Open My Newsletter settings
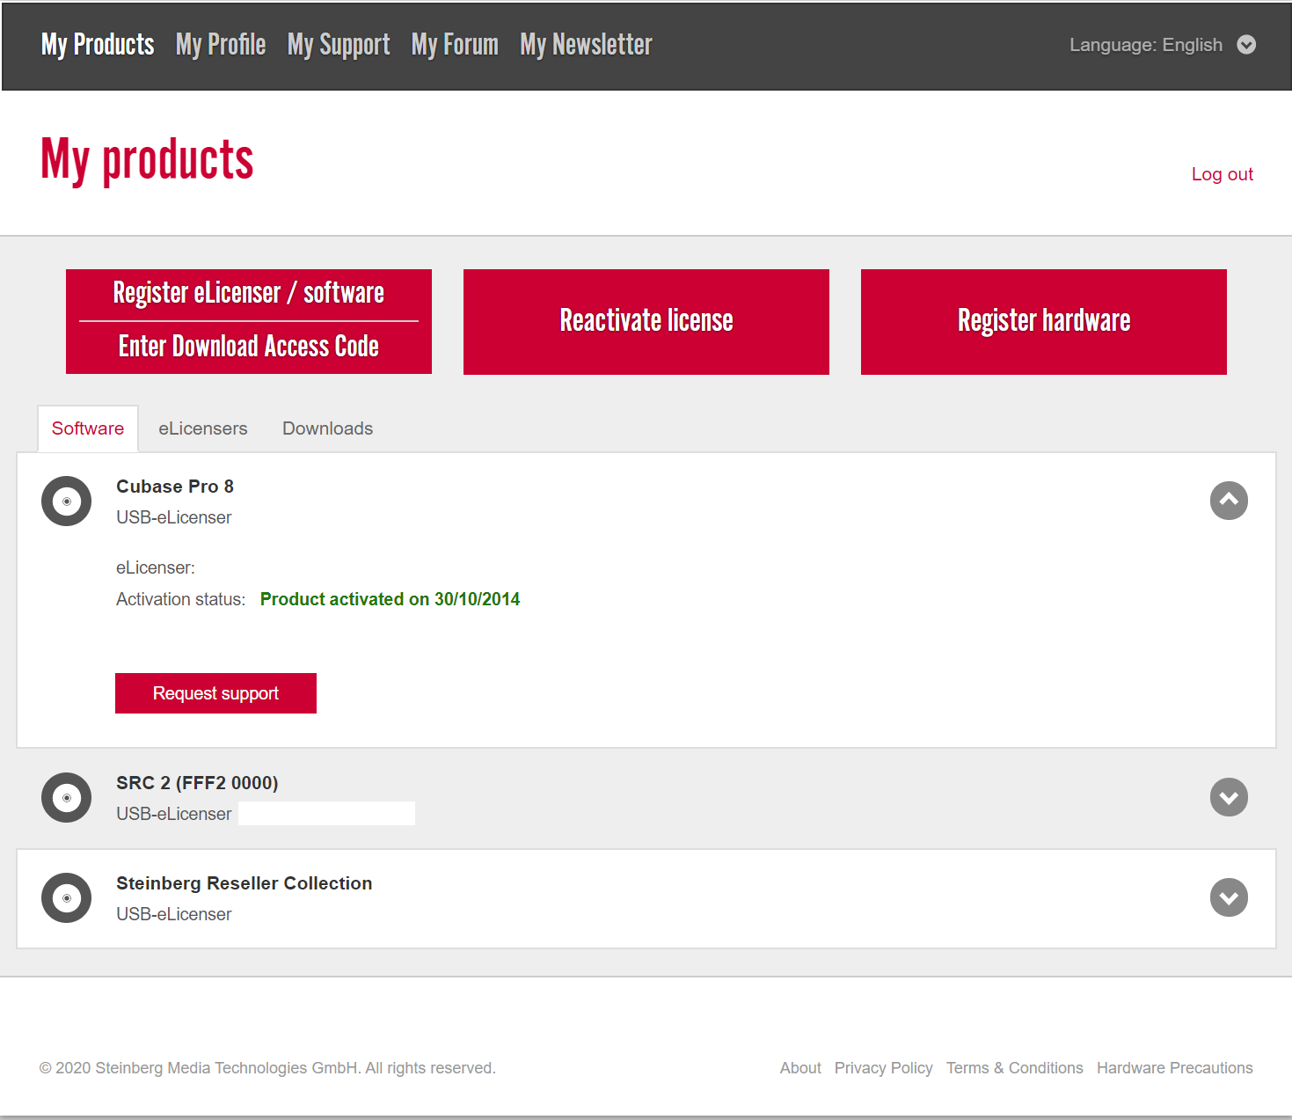 [x=586, y=45]
